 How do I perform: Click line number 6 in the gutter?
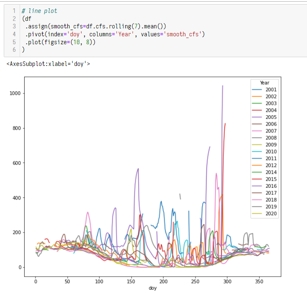(14, 50)
